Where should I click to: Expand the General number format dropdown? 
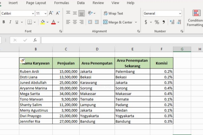click(180, 13)
